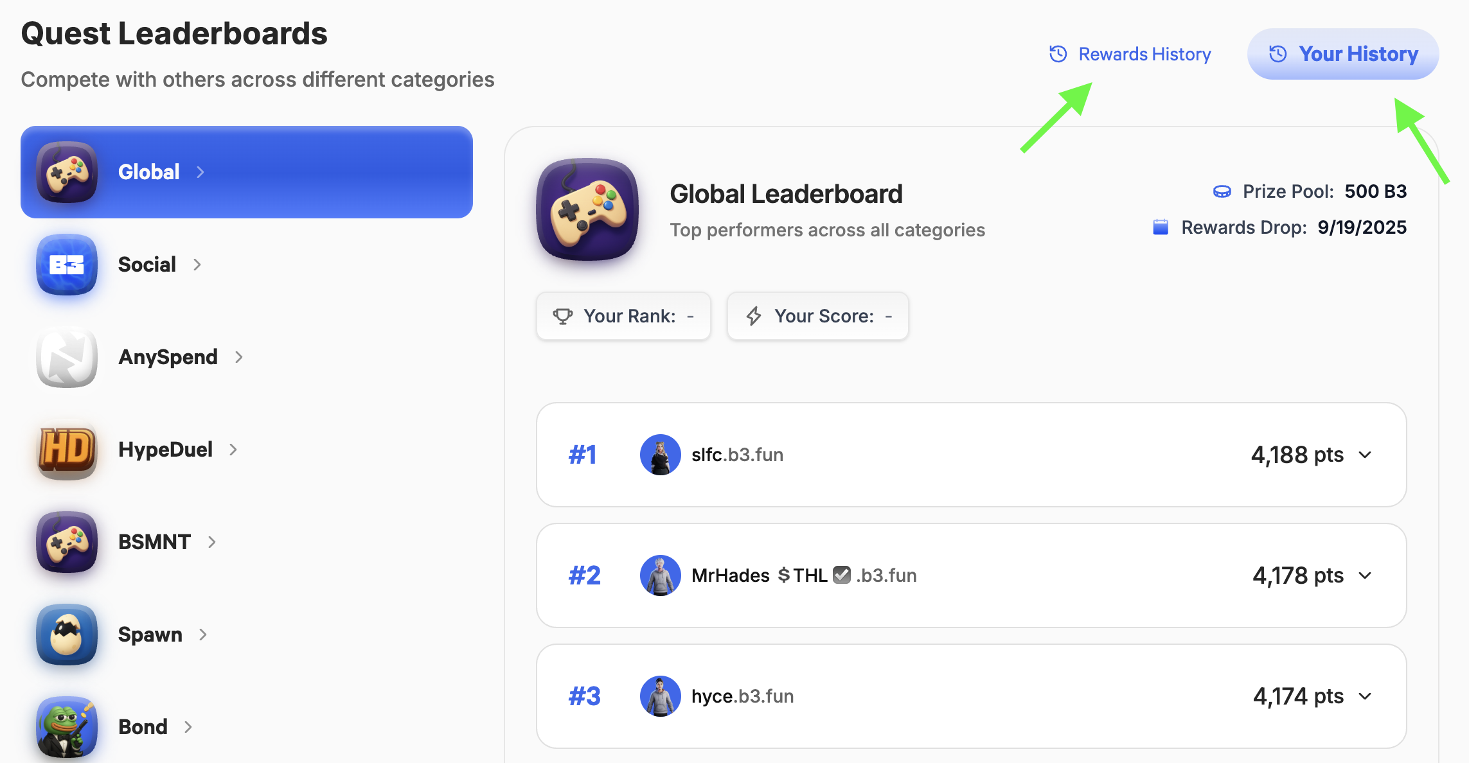Click the Social category B3 icon
1469x763 pixels.
[67, 265]
